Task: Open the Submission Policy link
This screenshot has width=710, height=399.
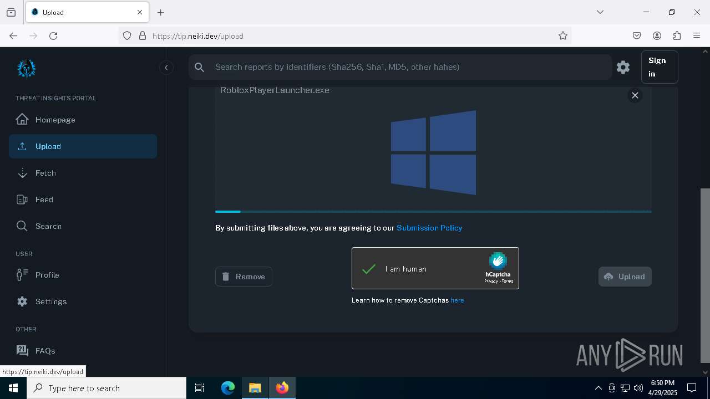Action: [x=429, y=228]
